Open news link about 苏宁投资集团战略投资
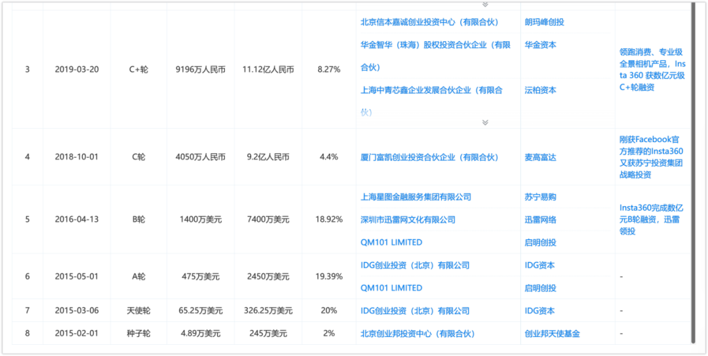Image resolution: width=708 pixels, height=356 pixels. 652,157
